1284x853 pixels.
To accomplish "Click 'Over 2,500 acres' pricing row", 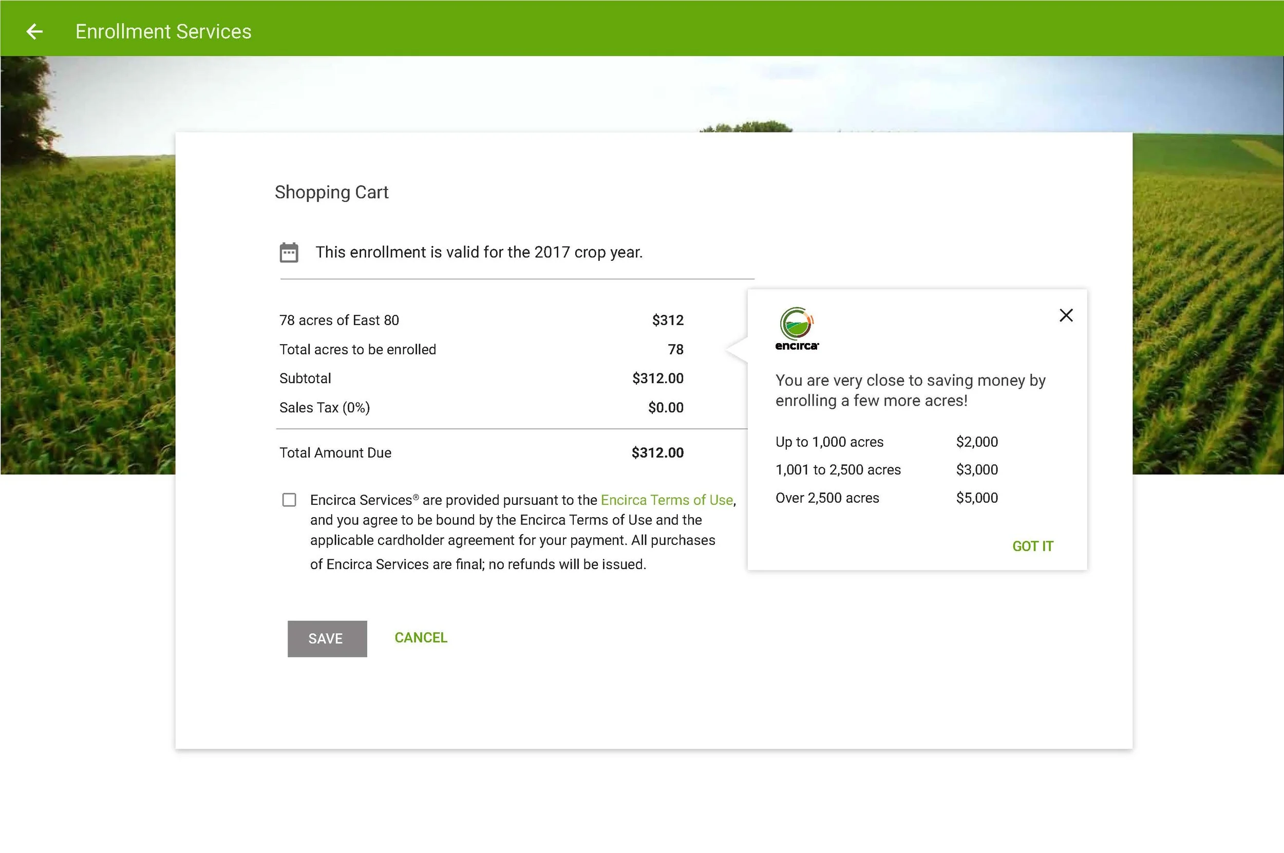I will click(887, 498).
